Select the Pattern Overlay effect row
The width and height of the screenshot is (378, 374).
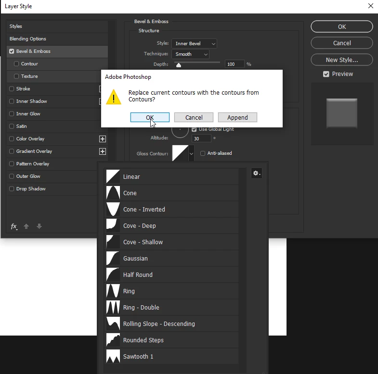pos(53,164)
